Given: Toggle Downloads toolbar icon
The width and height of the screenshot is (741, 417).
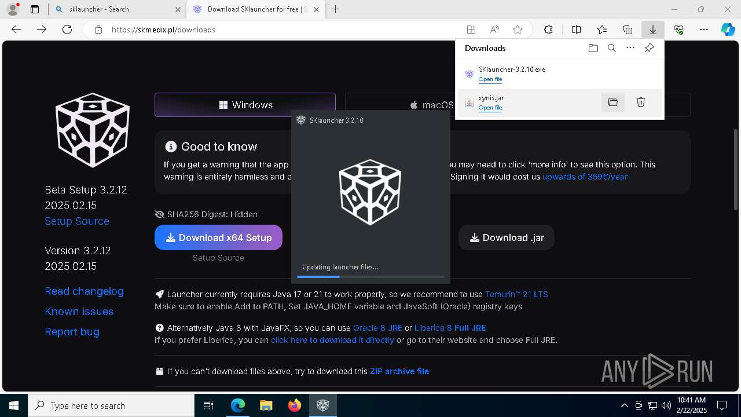Looking at the screenshot, I should pyautogui.click(x=652, y=30).
